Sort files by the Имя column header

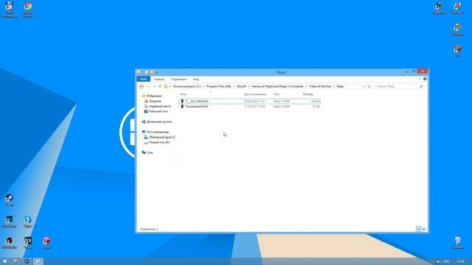pyautogui.click(x=183, y=94)
